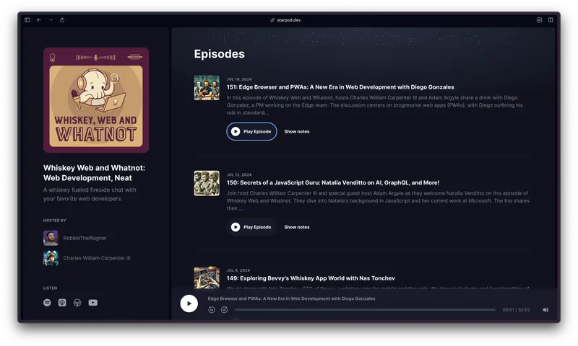Viewport: 578px width, 346px height.
Task: Play Episode 150 with Natalia Venditto
Action: click(251, 227)
